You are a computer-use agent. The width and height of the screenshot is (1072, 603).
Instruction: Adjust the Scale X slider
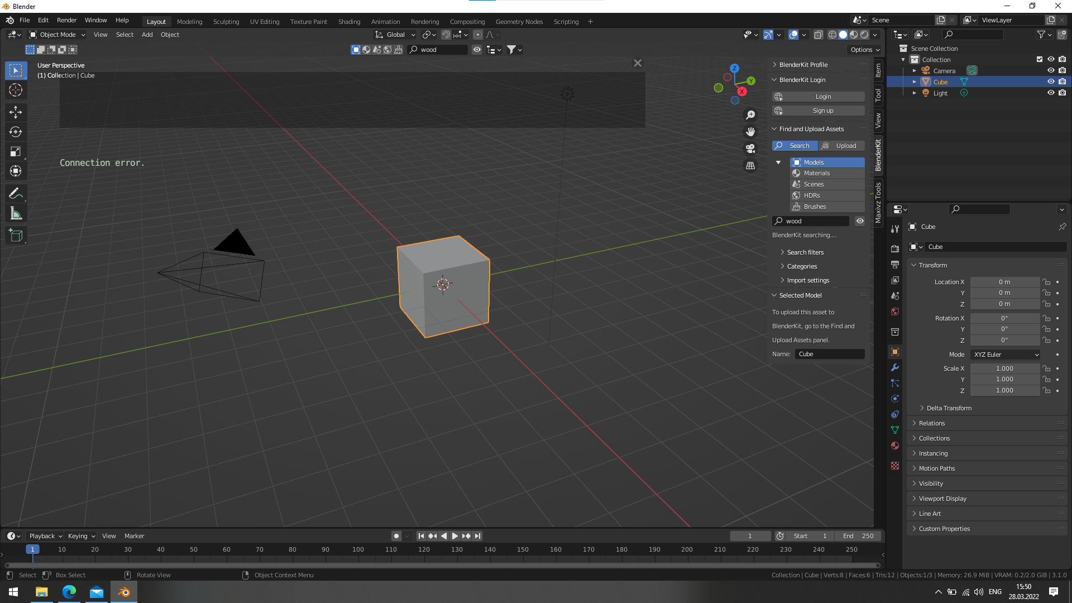coord(1004,368)
